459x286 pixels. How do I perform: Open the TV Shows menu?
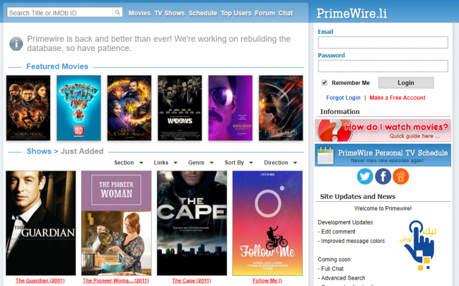click(x=169, y=13)
